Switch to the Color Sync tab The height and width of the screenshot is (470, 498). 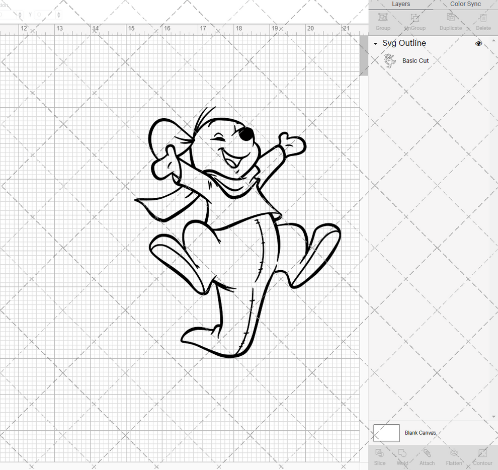465,4
